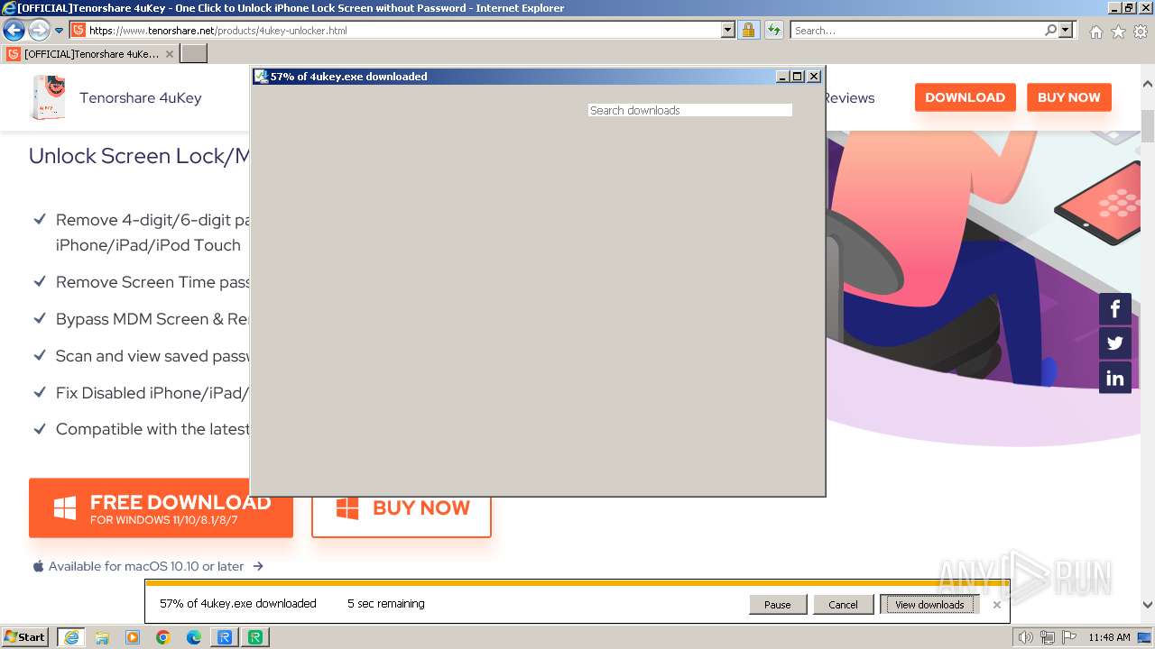Click the Bypass MDM Screen bullet text
The image size is (1155, 649).
[x=153, y=319]
